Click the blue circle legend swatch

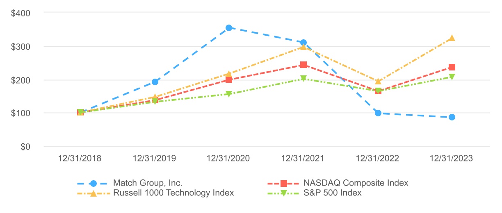point(93,183)
